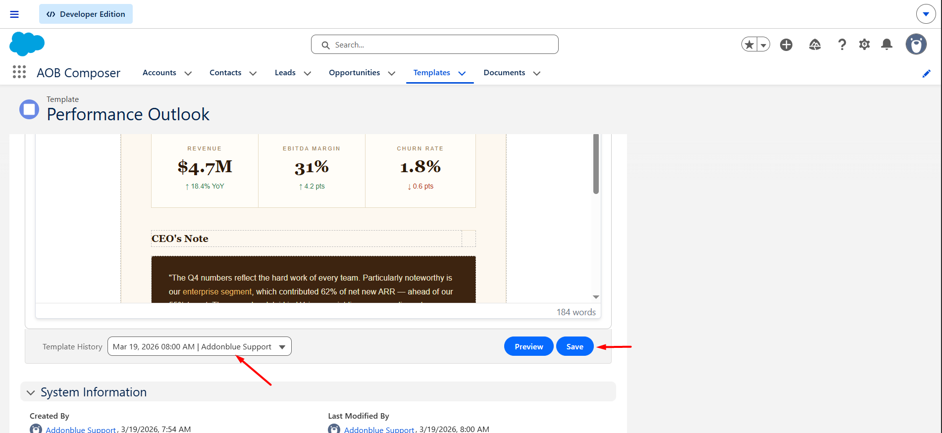
Task: Open the Documents tab
Action: (504, 72)
